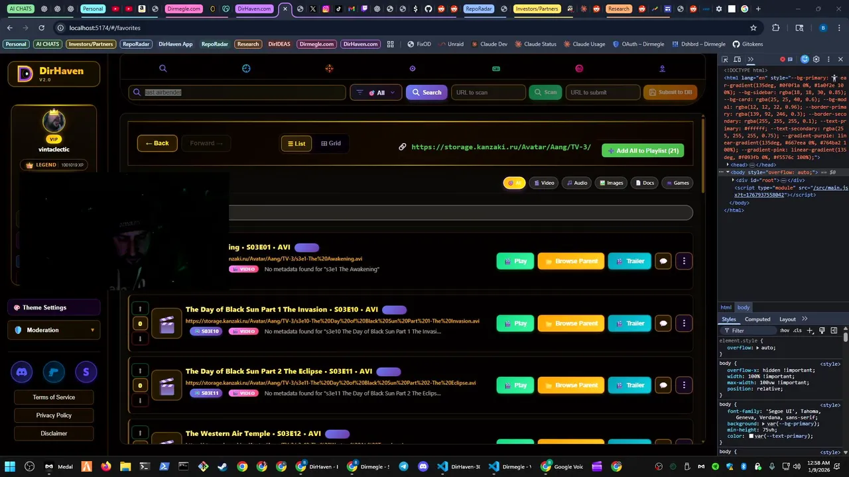Open Discord link icon in sidebar
The image size is (849, 477).
22,372
